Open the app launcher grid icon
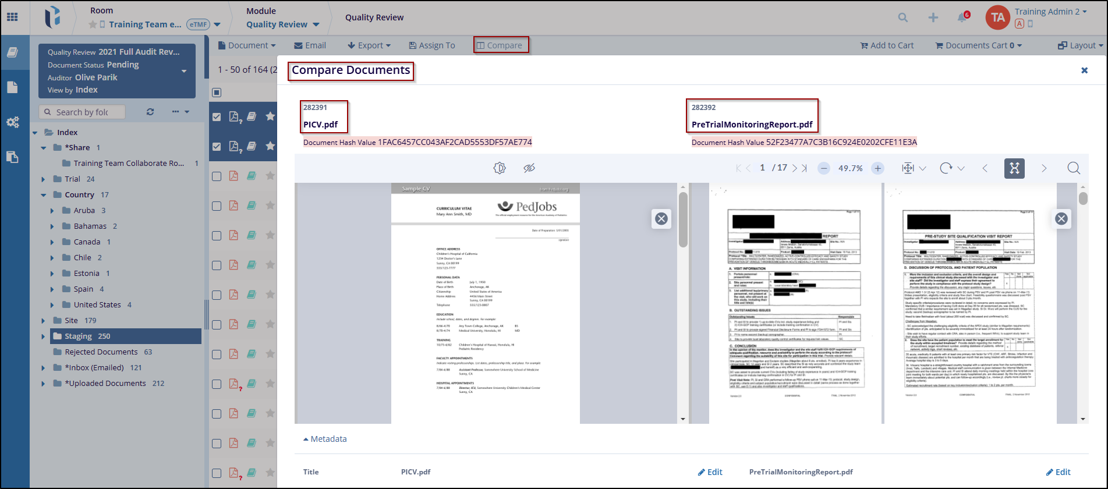The width and height of the screenshot is (1108, 489). (x=12, y=17)
